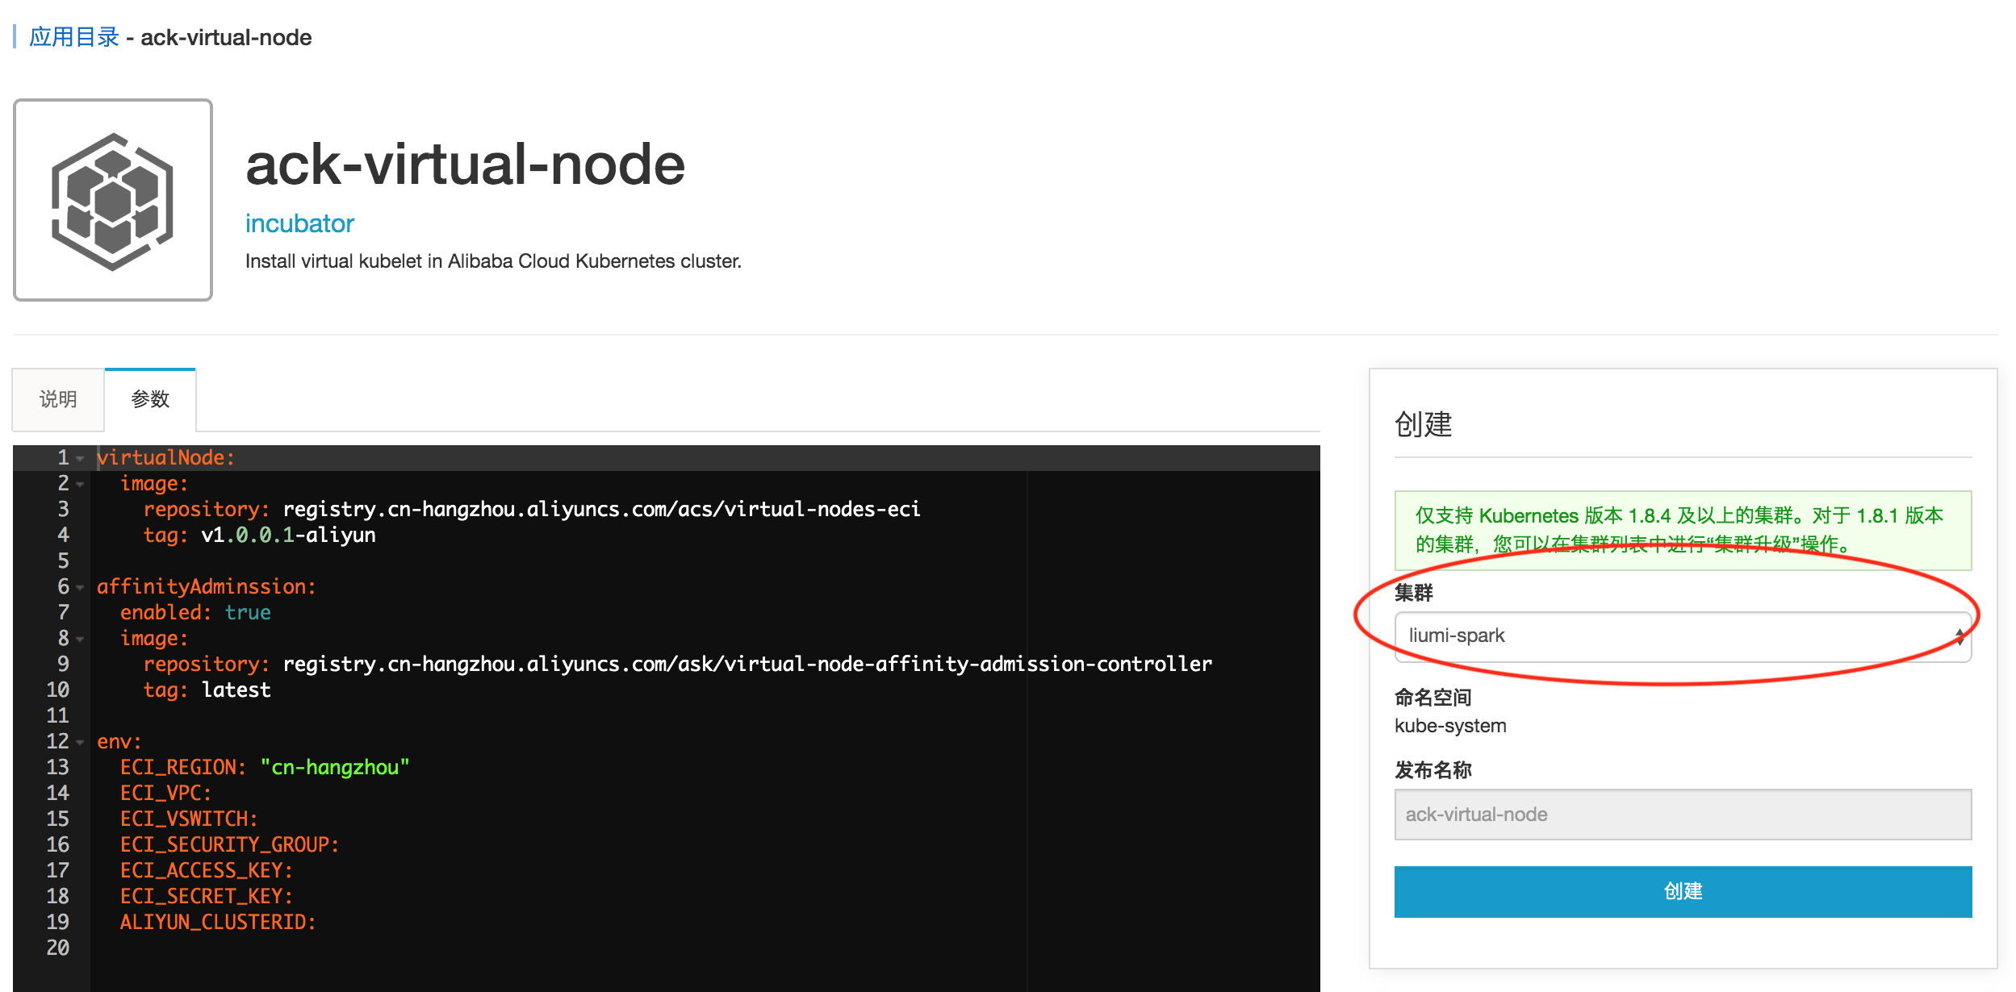This screenshot has height=992, width=2016.
Task: Click the blue 创建 button
Action: coord(1682,891)
